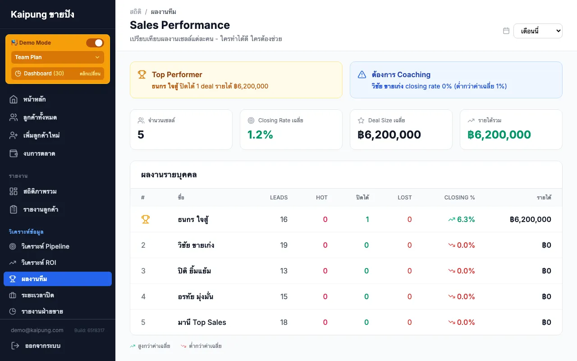
Task: Select the หน้าหลัก home icon in sidebar
Action: click(14, 99)
